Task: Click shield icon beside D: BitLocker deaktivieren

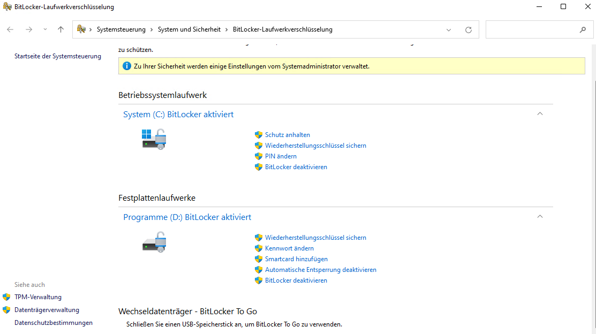Action: click(x=259, y=280)
